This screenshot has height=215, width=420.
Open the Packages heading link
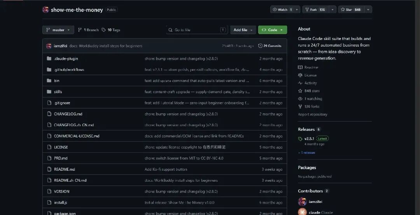pyautogui.click(x=307, y=168)
